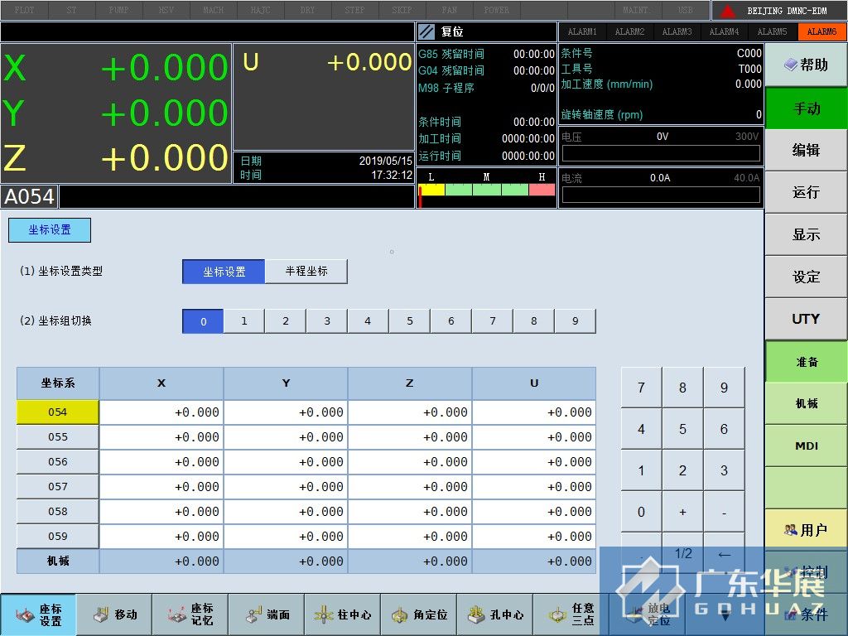Open the 移动 (move) function
Viewport: 848px width, 636px height.
point(114,614)
